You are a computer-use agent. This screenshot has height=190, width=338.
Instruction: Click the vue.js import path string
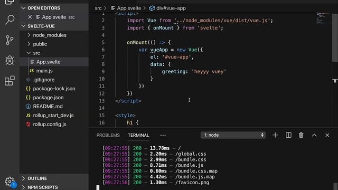tap(221, 21)
